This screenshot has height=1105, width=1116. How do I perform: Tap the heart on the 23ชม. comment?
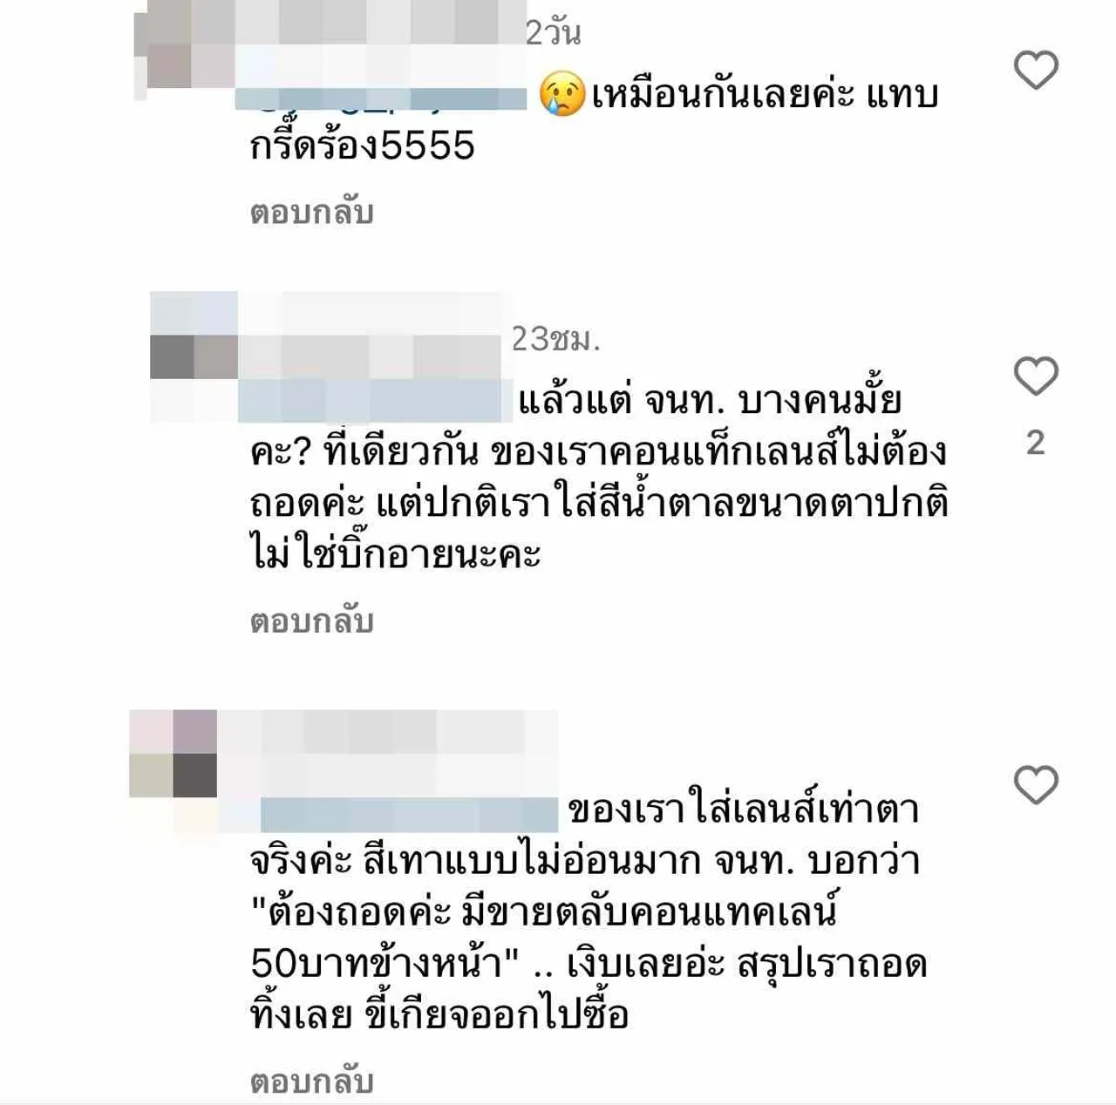1036,376
